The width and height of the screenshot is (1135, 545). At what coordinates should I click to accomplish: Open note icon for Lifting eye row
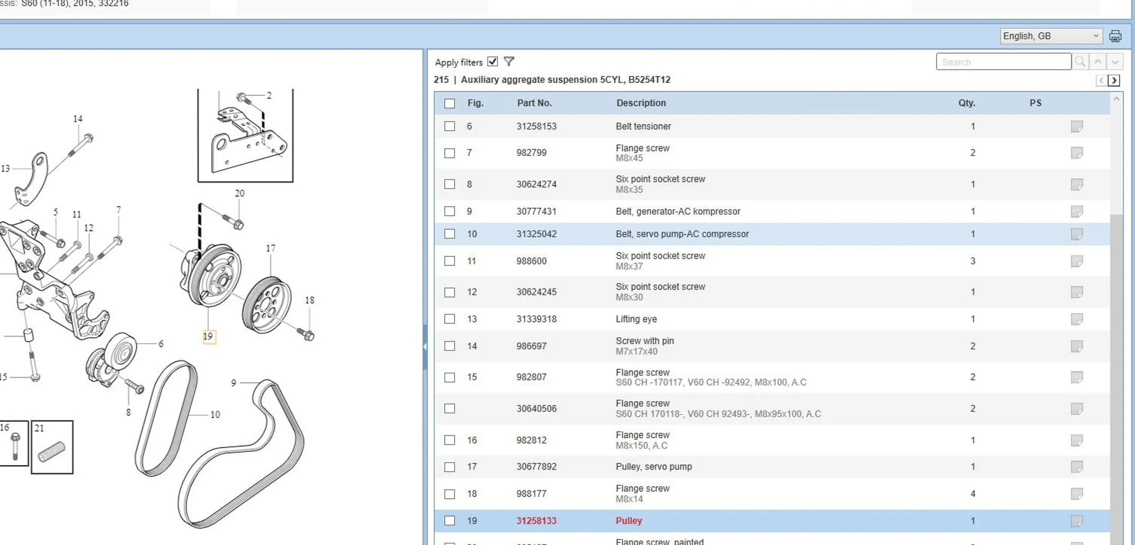[x=1076, y=319]
